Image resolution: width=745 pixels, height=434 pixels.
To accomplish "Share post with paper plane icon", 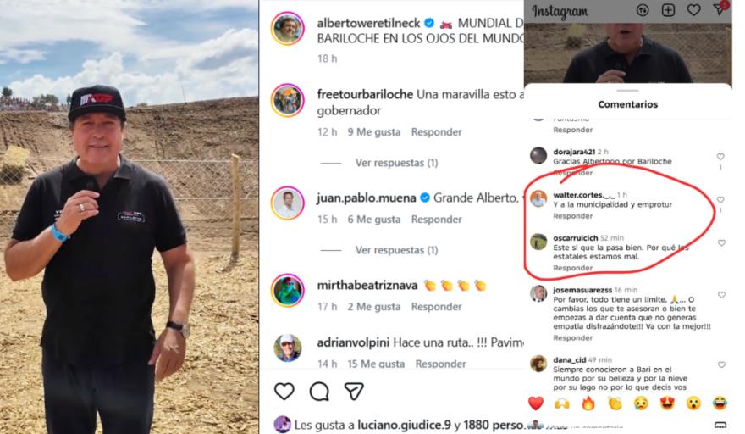I will point(354,391).
